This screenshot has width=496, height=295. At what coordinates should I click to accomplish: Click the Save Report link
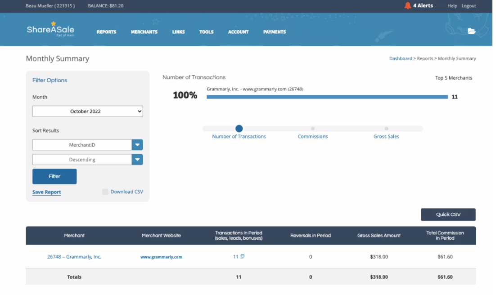click(46, 192)
